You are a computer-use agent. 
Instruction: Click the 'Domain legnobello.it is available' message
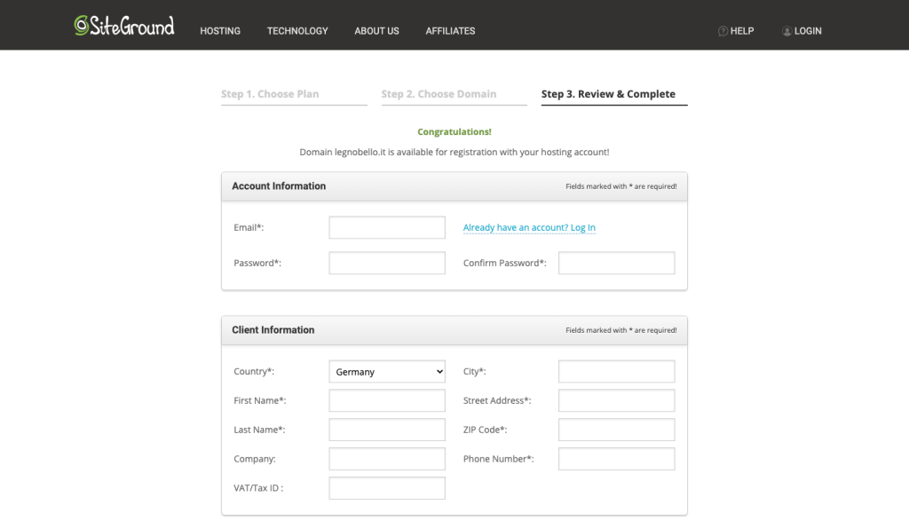(x=454, y=153)
